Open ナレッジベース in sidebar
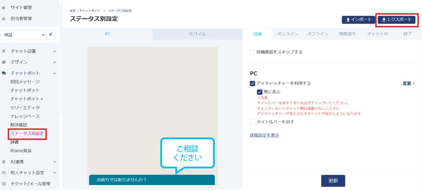 (25, 116)
